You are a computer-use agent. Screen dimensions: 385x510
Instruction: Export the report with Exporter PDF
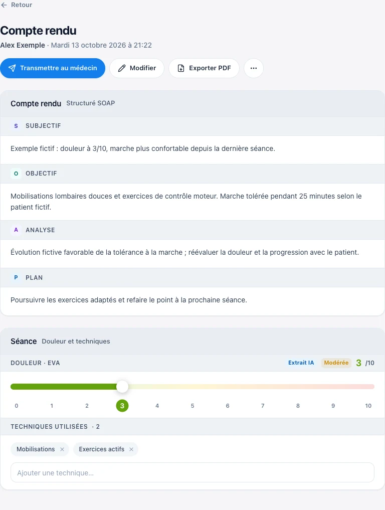pyautogui.click(x=204, y=68)
